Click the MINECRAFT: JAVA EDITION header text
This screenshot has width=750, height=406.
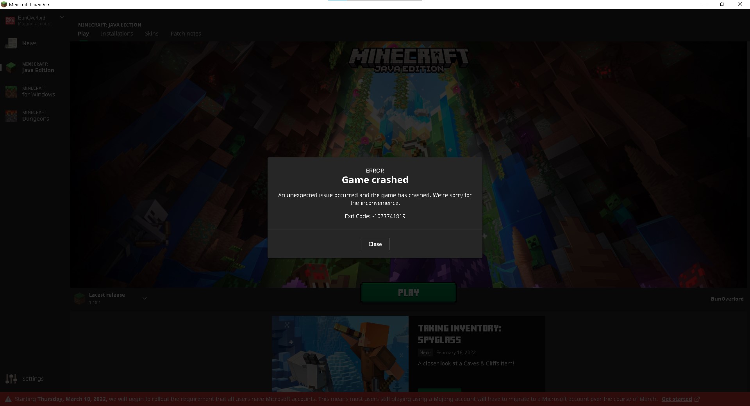tap(110, 25)
